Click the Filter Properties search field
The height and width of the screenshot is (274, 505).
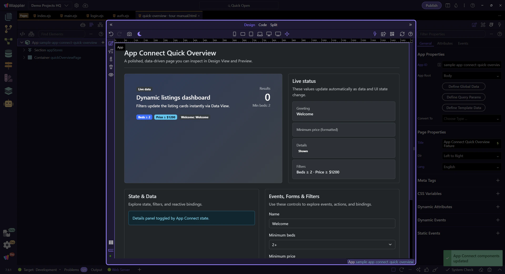pyautogui.click(x=451, y=34)
